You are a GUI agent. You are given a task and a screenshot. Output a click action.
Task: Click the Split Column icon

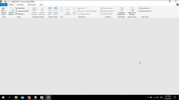68,9
